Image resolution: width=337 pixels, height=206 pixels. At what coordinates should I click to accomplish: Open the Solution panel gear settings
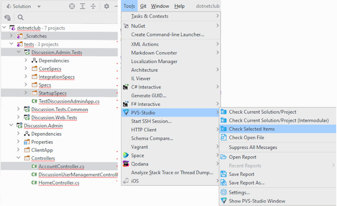click(x=107, y=6)
